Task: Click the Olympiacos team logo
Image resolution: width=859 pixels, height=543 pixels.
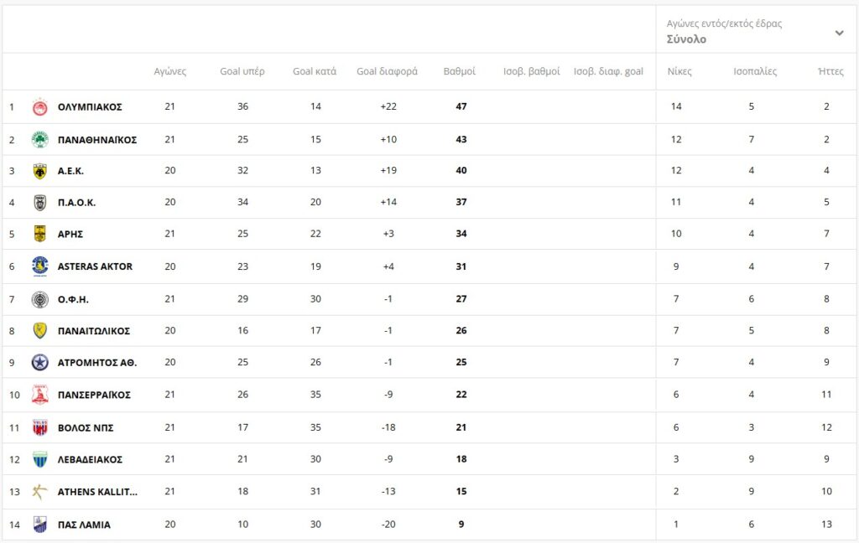Action: tap(40, 107)
